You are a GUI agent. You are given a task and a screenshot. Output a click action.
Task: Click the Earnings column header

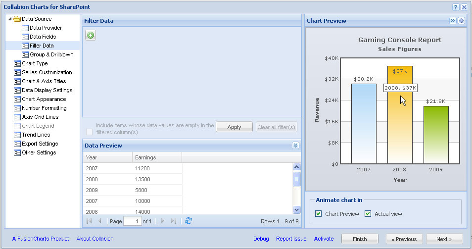coord(157,157)
